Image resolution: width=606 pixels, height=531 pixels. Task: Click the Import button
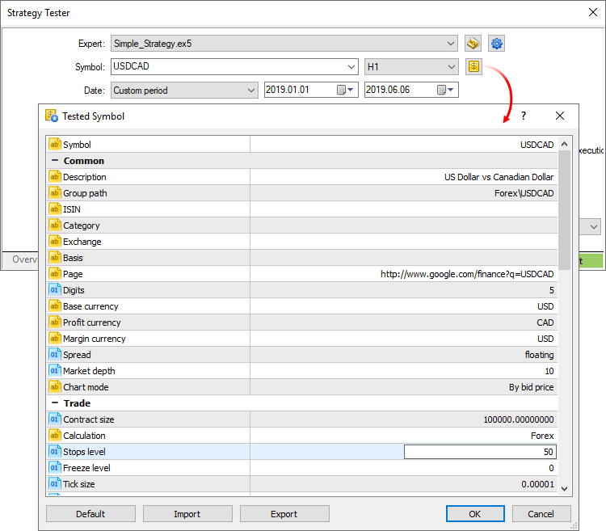[x=187, y=514]
